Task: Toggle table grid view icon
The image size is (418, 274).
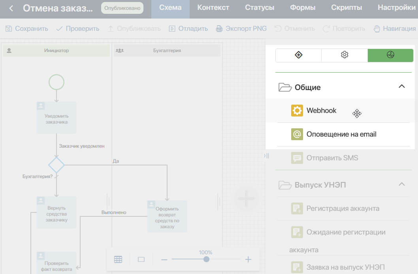Action: [118, 259]
